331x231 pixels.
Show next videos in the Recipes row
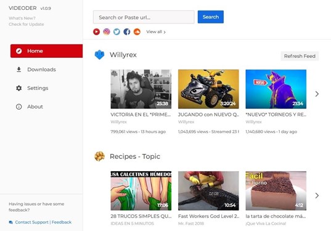point(317,195)
